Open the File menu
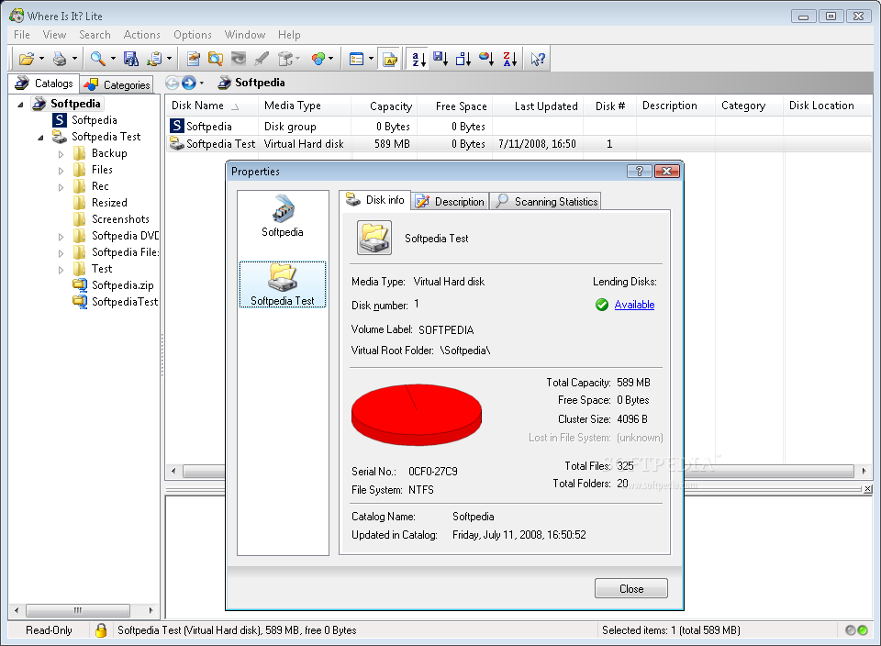The image size is (881, 646). click(x=22, y=35)
